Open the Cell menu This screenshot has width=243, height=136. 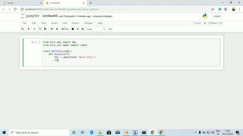coord(65,23)
